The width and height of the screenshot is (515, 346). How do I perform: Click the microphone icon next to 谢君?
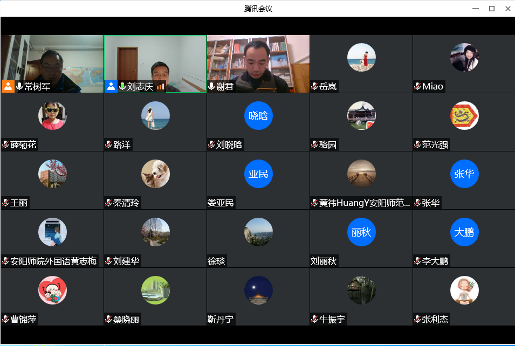(211, 86)
